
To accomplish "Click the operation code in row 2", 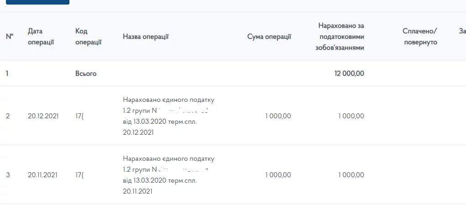I will point(79,116).
